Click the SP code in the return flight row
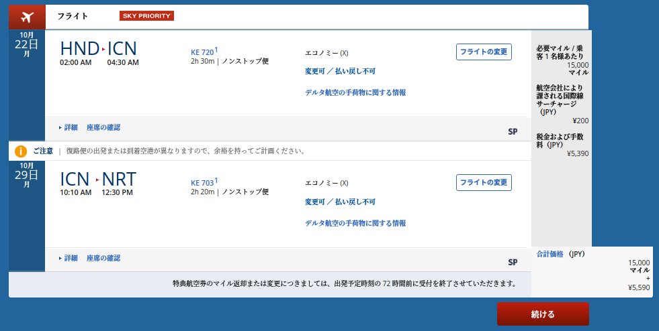Viewport: 659px width, 331px height. pos(513,263)
